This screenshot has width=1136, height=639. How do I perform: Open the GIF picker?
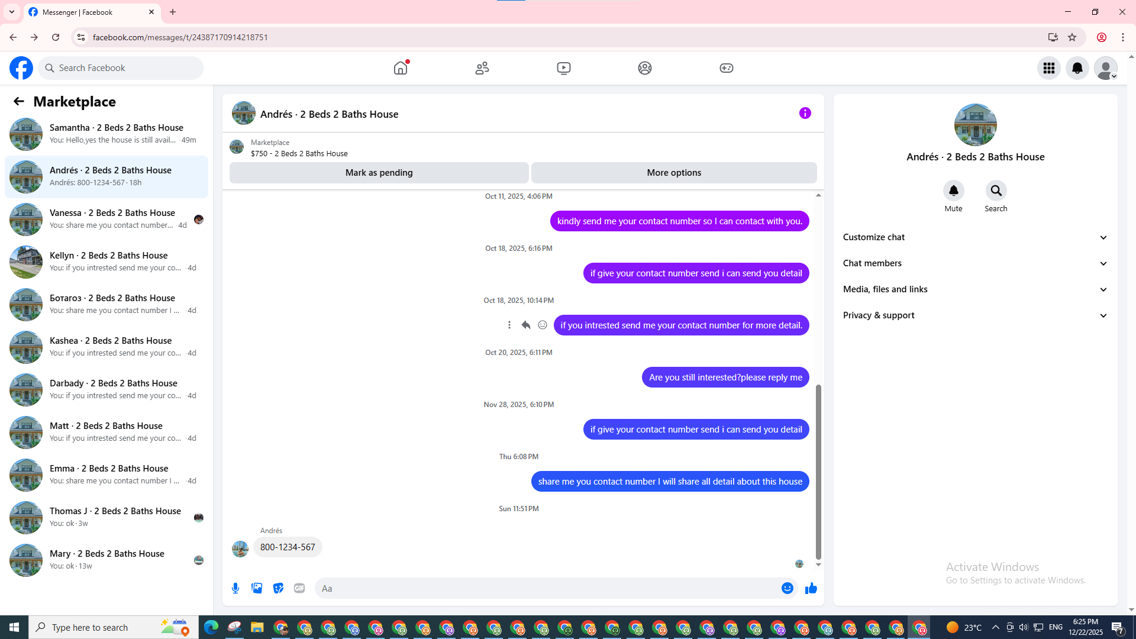point(299,588)
